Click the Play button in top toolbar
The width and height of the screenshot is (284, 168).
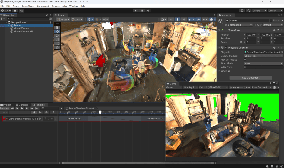pyautogui.click(x=136, y=11)
